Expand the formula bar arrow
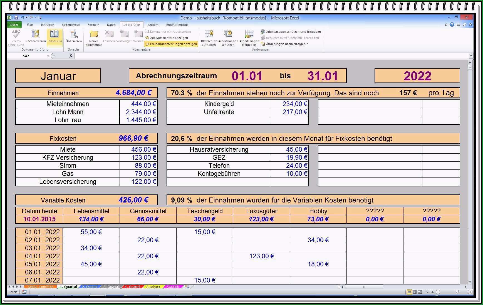The width and height of the screenshot is (483, 305). (471, 56)
